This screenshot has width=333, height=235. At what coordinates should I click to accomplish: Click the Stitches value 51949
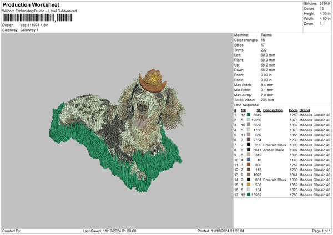pos(326,4)
